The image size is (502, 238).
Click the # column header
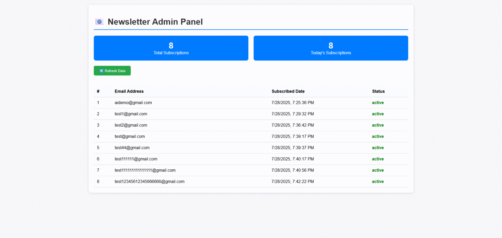click(x=98, y=92)
